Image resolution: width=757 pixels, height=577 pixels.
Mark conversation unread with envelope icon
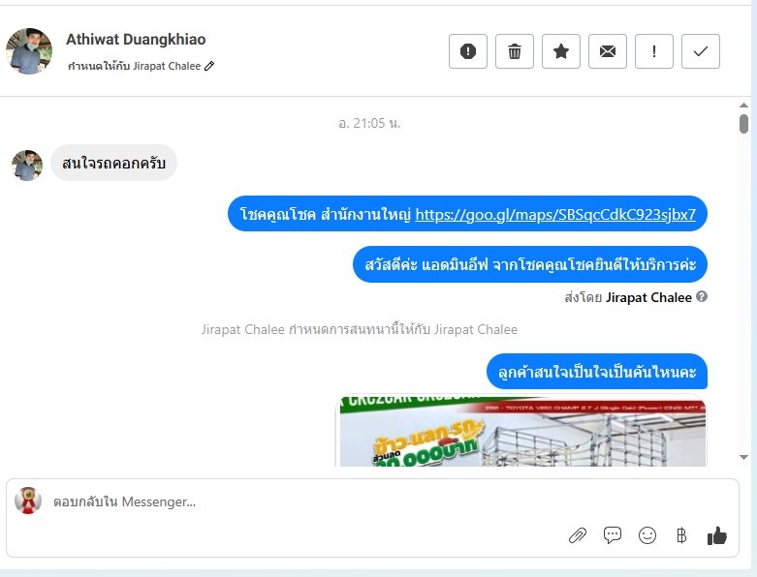pos(608,51)
